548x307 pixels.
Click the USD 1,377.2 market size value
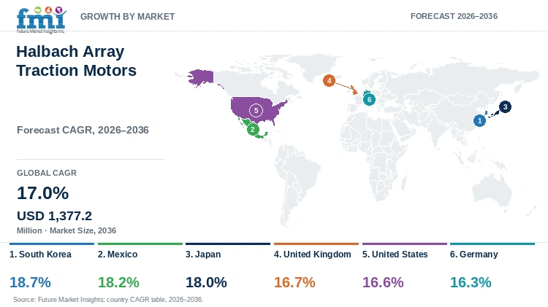coord(54,216)
